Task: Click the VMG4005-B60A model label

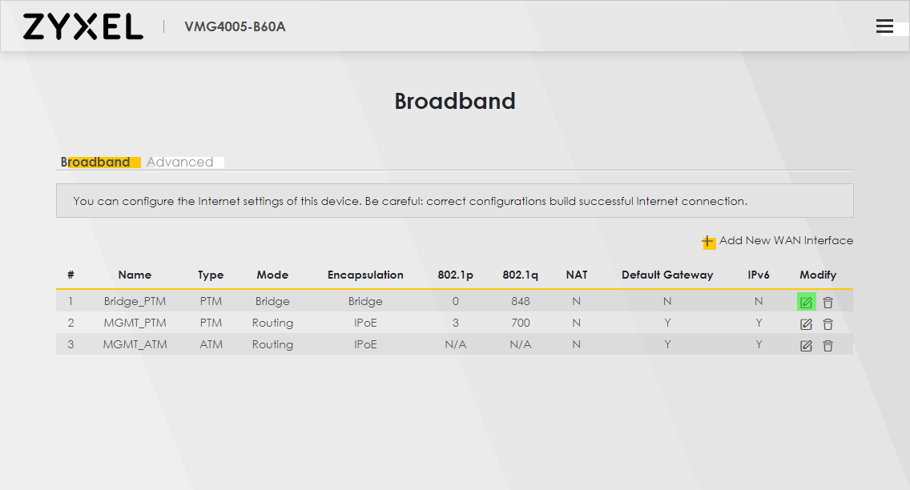Action: click(x=235, y=26)
